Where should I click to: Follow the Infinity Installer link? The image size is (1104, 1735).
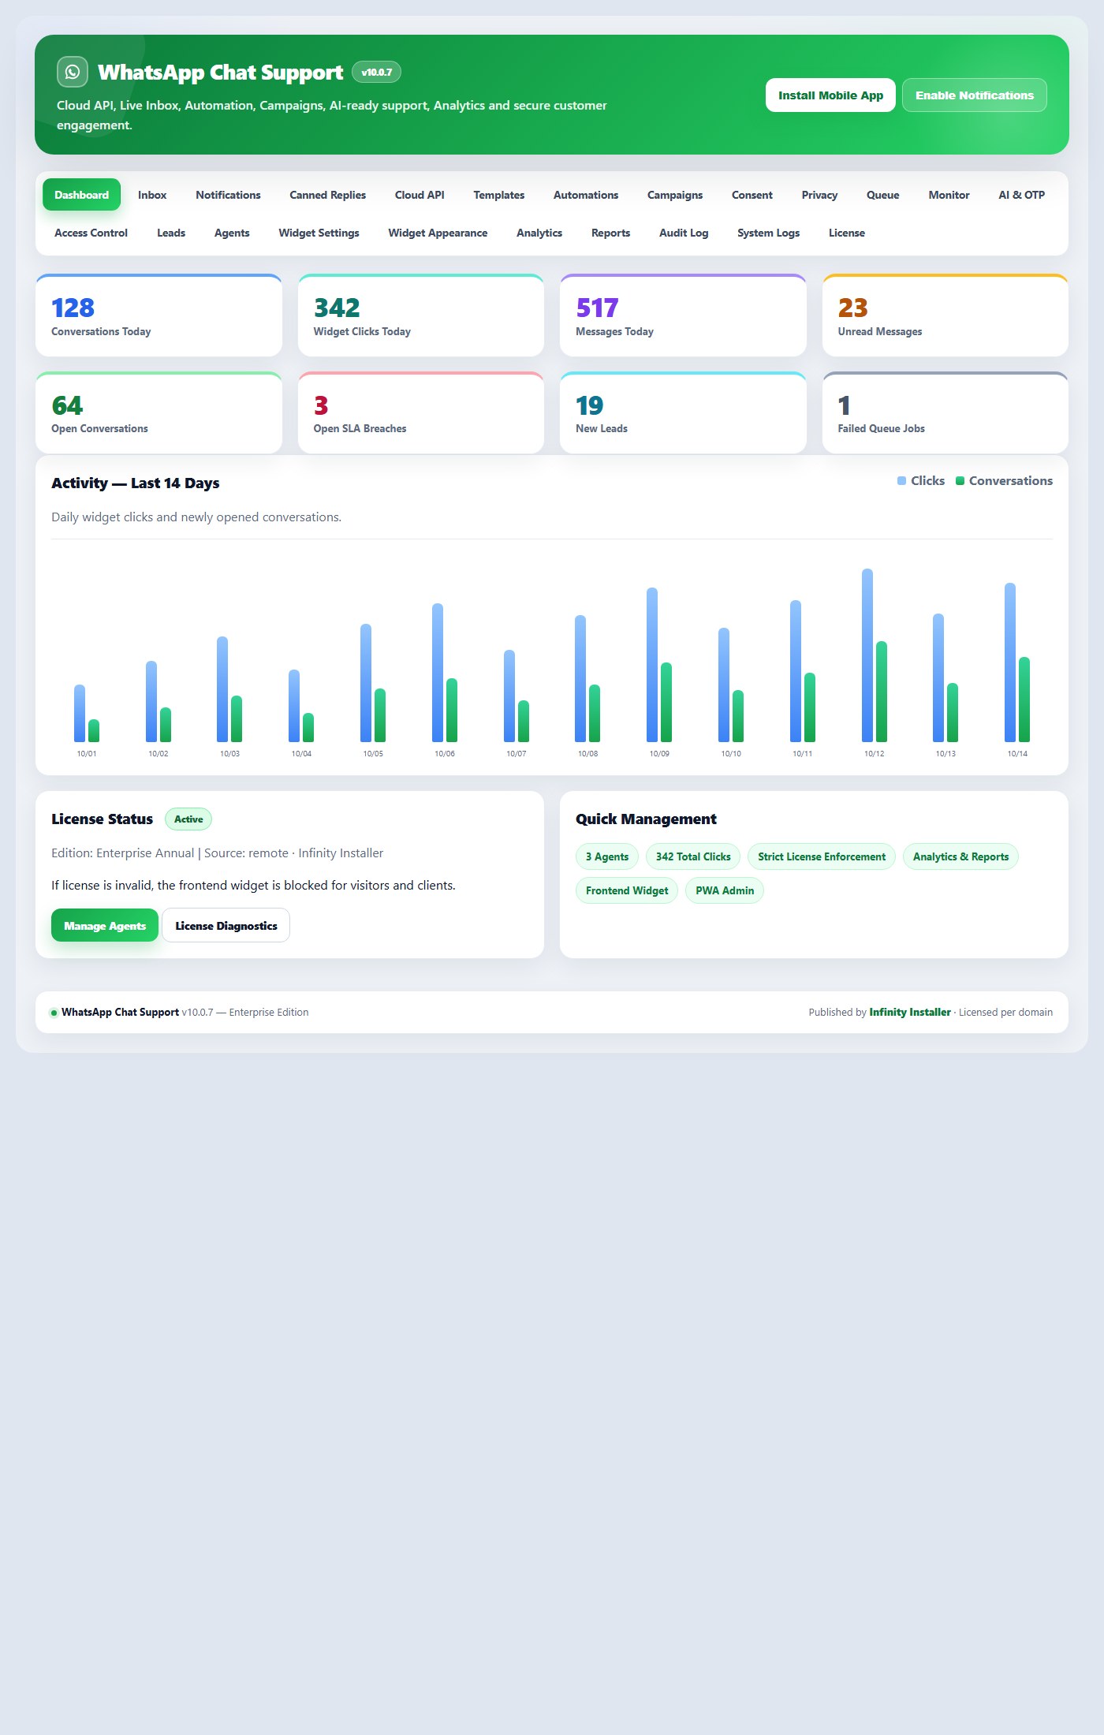pyautogui.click(x=909, y=1012)
